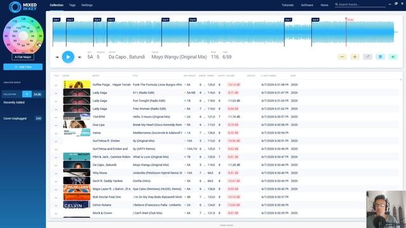Select the 10A segment on the Camelot wheel

point(15,31)
